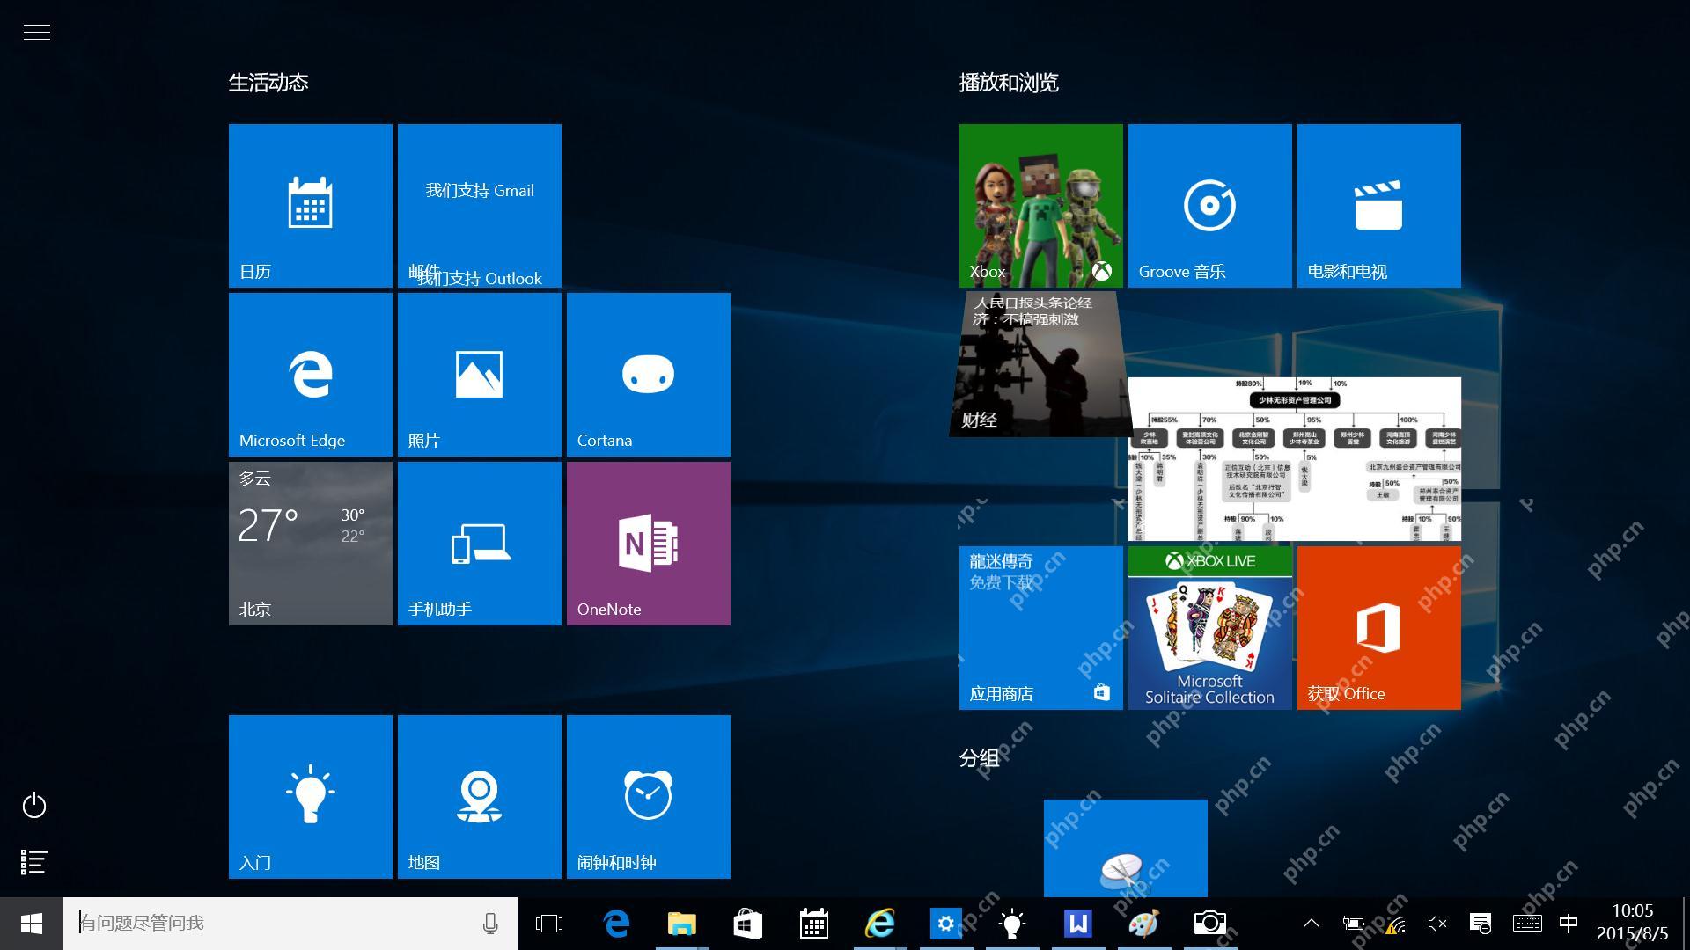Image resolution: width=1690 pixels, height=950 pixels.
Task: Open the Store (应用商店) tile
Action: point(1041,628)
